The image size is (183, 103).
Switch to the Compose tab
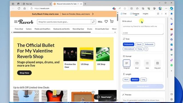[135, 14]
